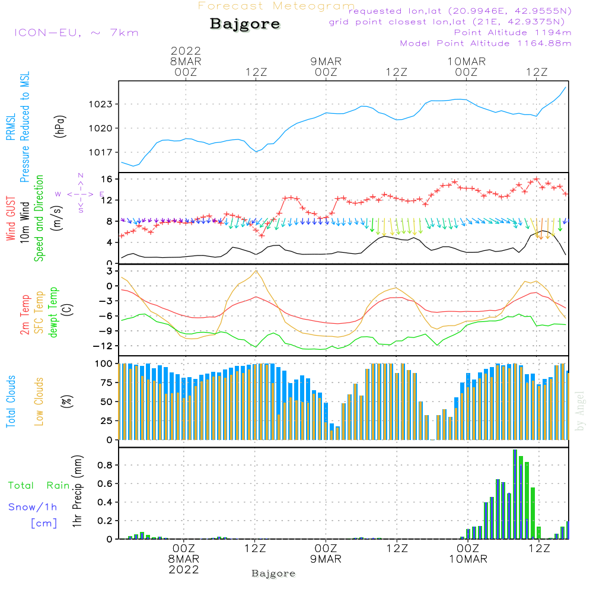Select the 8 tick on wind axis
The width and height of the screenshot is (593, 593).
click(110, 222)
